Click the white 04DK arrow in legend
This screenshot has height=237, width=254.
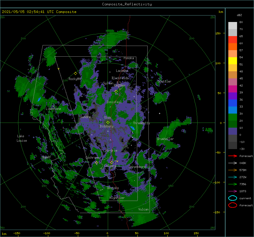click(x=233, y=163)
